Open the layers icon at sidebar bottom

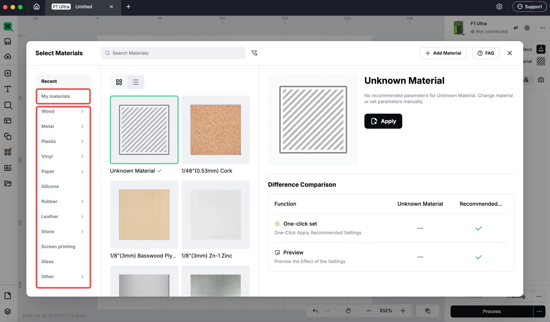click(7, 311)
